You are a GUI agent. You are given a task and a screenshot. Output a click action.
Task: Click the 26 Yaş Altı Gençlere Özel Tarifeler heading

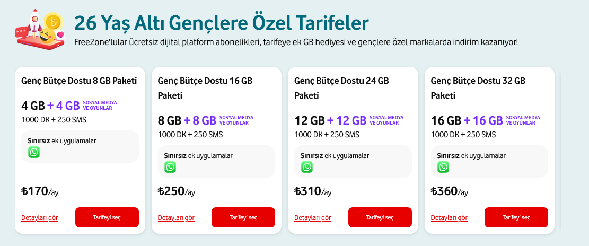coord(221,23)
